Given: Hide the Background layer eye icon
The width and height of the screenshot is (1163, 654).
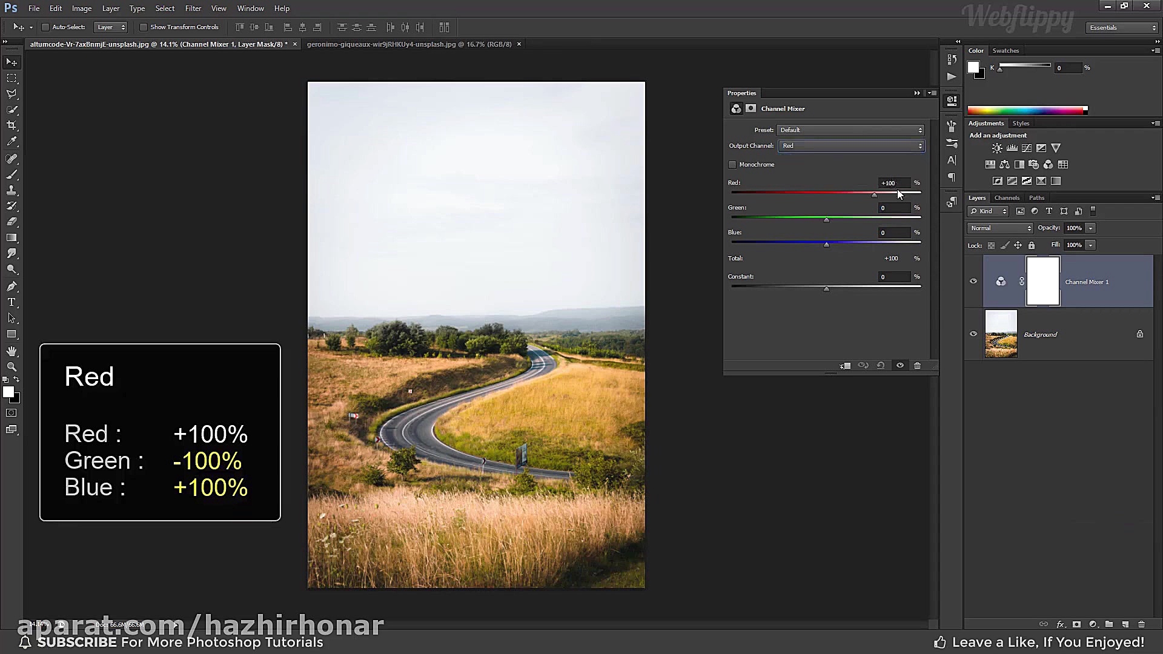Looking at the screenshot, I should (x=973, y=334).
